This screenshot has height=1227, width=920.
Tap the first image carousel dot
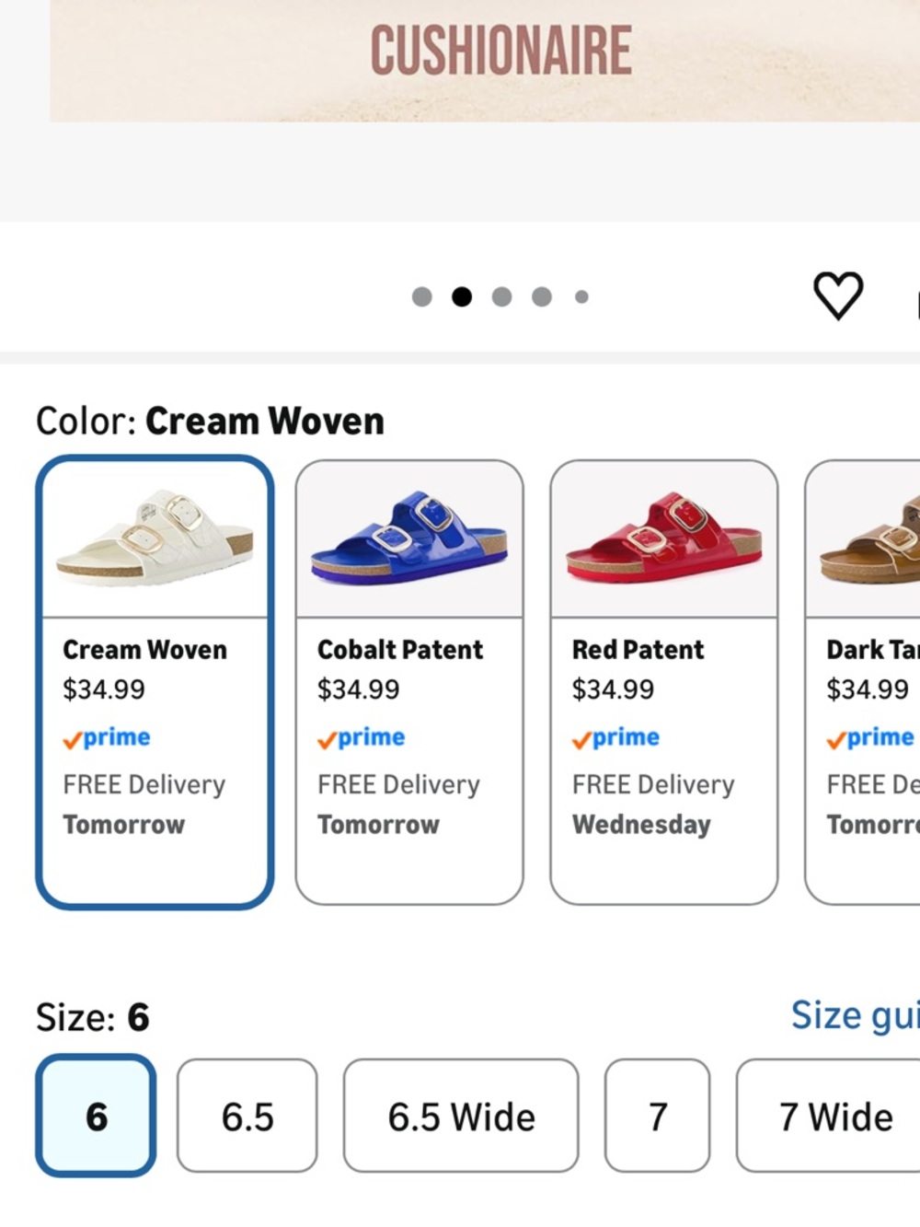click(422, 296)
